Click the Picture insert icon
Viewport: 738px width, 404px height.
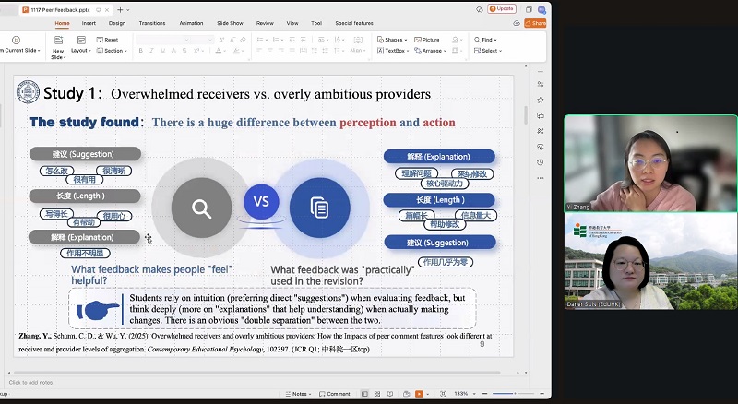(x=427, y=40)
